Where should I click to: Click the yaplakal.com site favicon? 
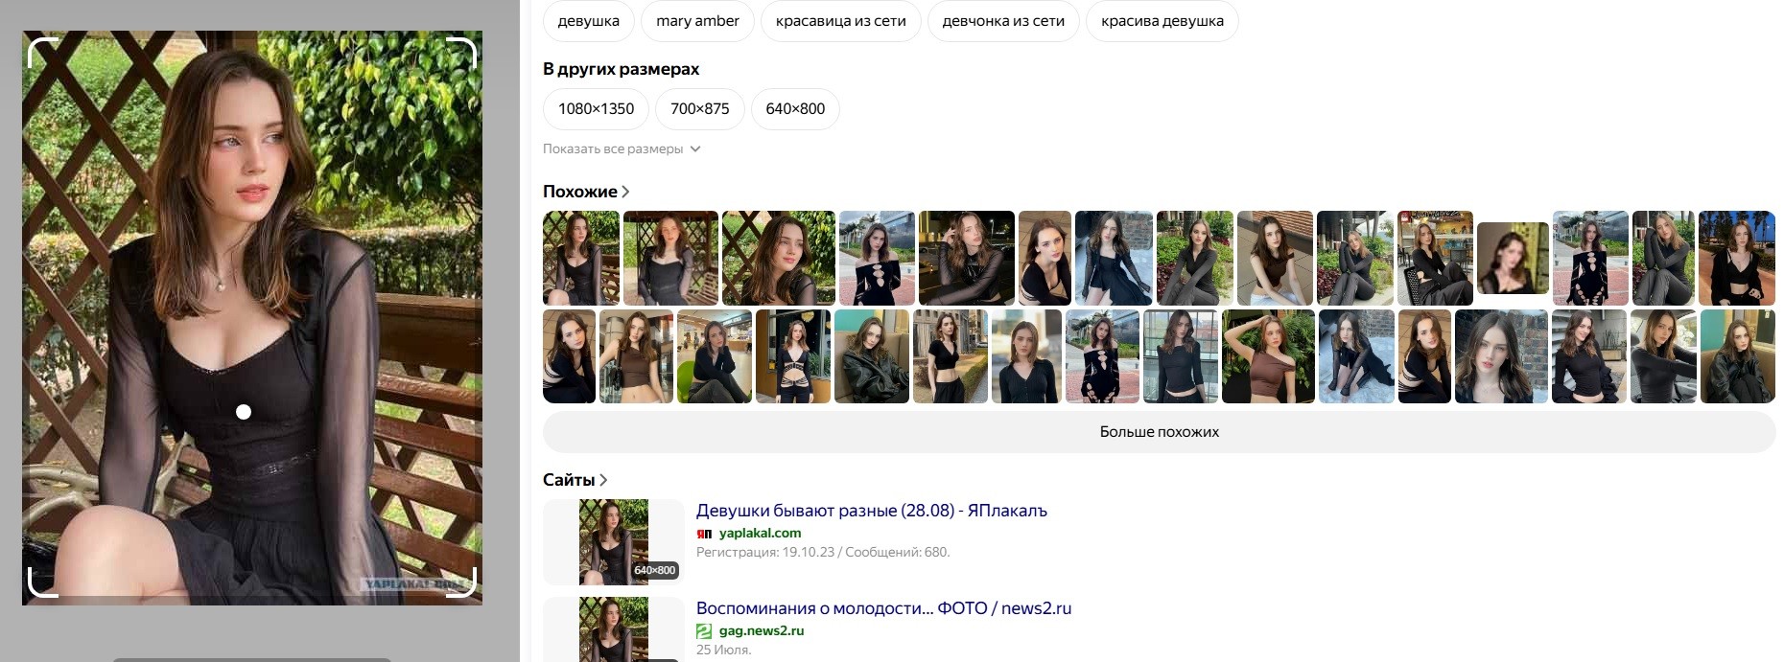(x=704, y=534)
